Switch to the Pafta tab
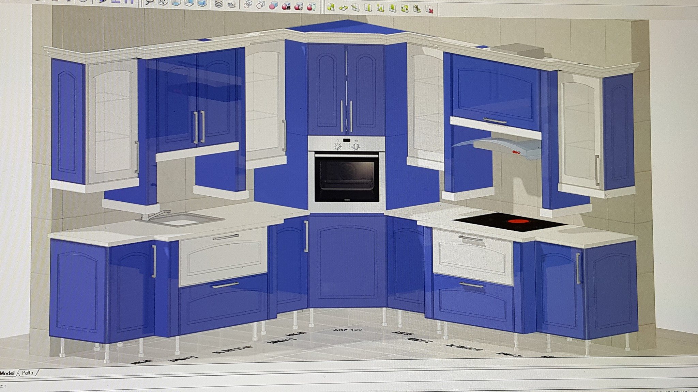This screenshot has height=392, width=698. [28, 373]
